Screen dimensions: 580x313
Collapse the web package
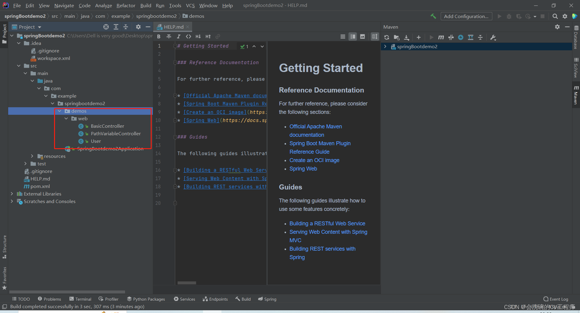click(x=66, y=118)
